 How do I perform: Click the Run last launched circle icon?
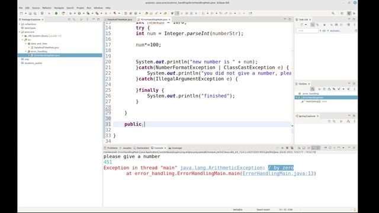[79, 14]
